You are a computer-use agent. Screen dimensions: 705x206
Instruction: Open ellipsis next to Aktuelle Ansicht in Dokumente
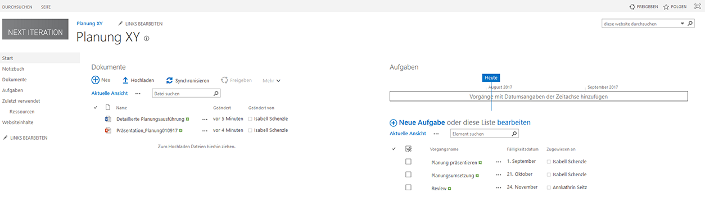(x=138, y=93)
